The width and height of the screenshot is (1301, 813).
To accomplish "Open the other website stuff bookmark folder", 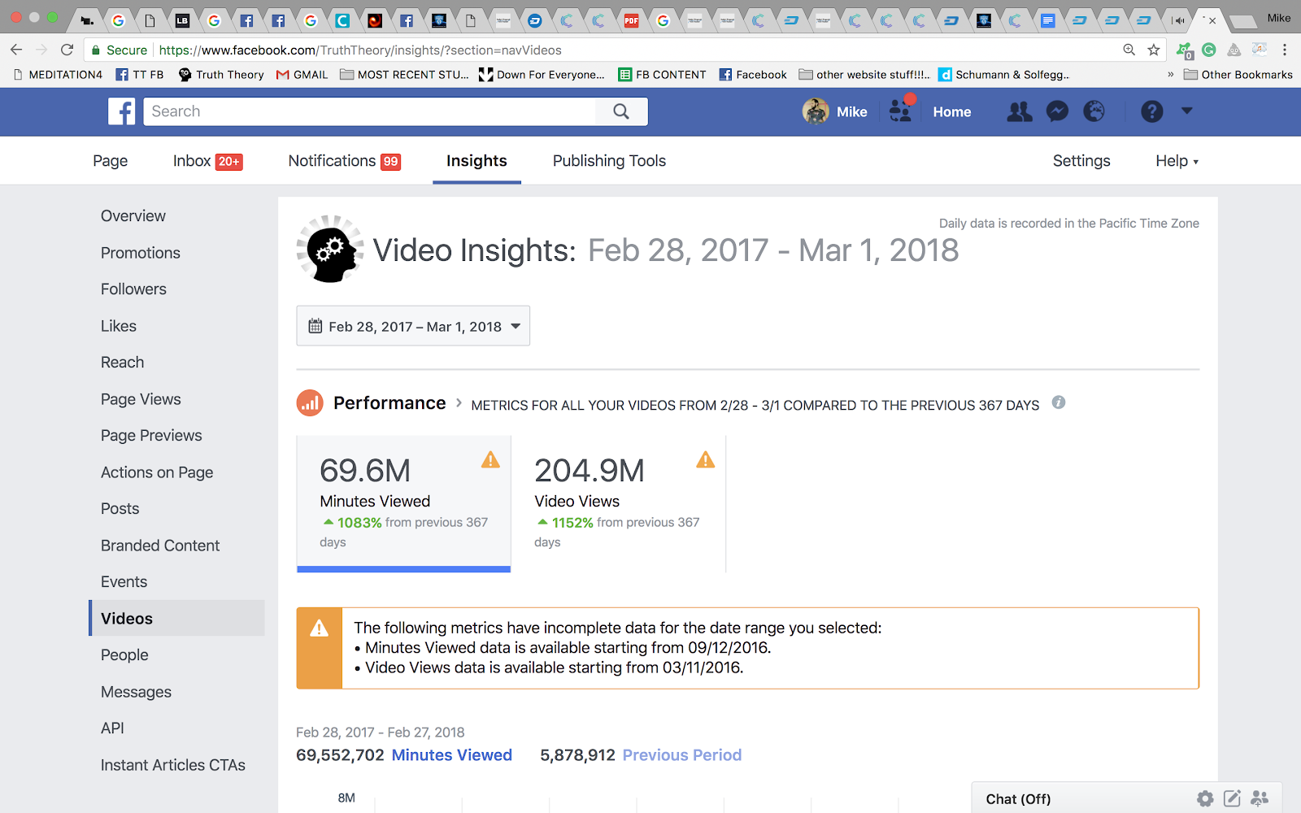I will pyautogui.click(x=864, y=74).
